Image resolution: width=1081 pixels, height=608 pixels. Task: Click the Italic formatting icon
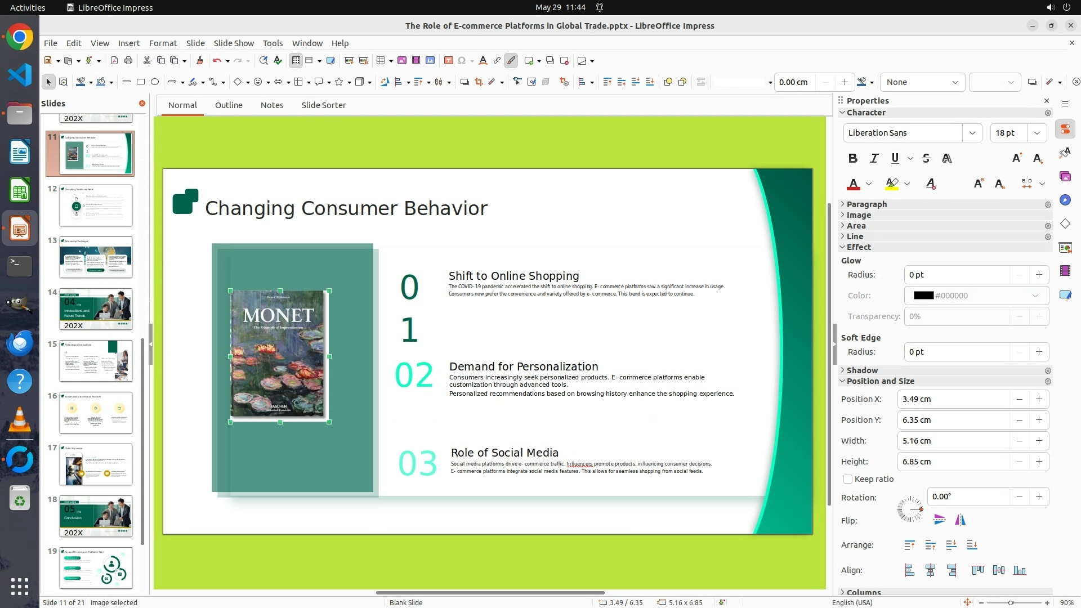874,159
